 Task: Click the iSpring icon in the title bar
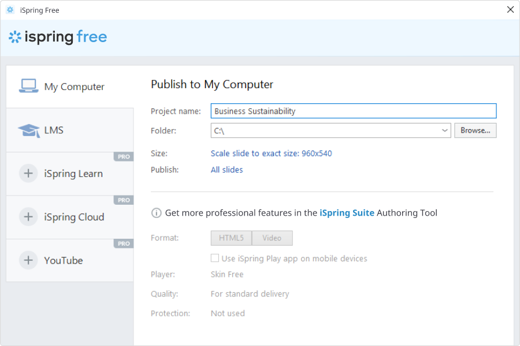9,9
